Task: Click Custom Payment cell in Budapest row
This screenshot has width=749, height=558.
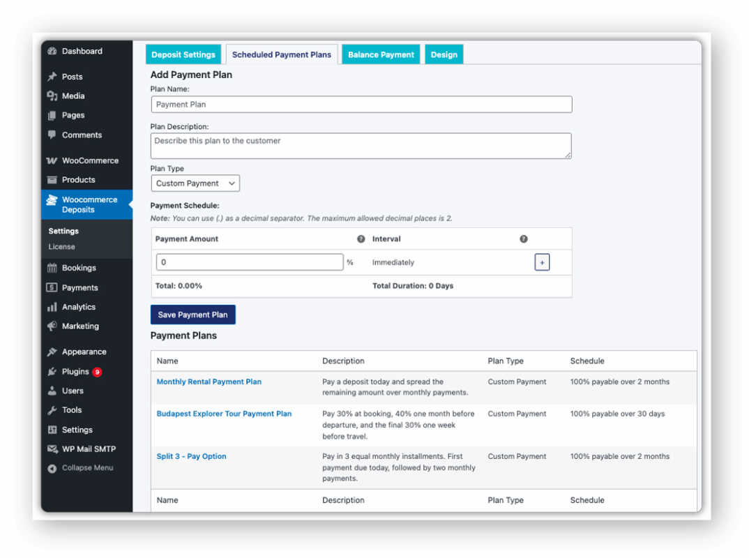Action: (x=517, y=414)
